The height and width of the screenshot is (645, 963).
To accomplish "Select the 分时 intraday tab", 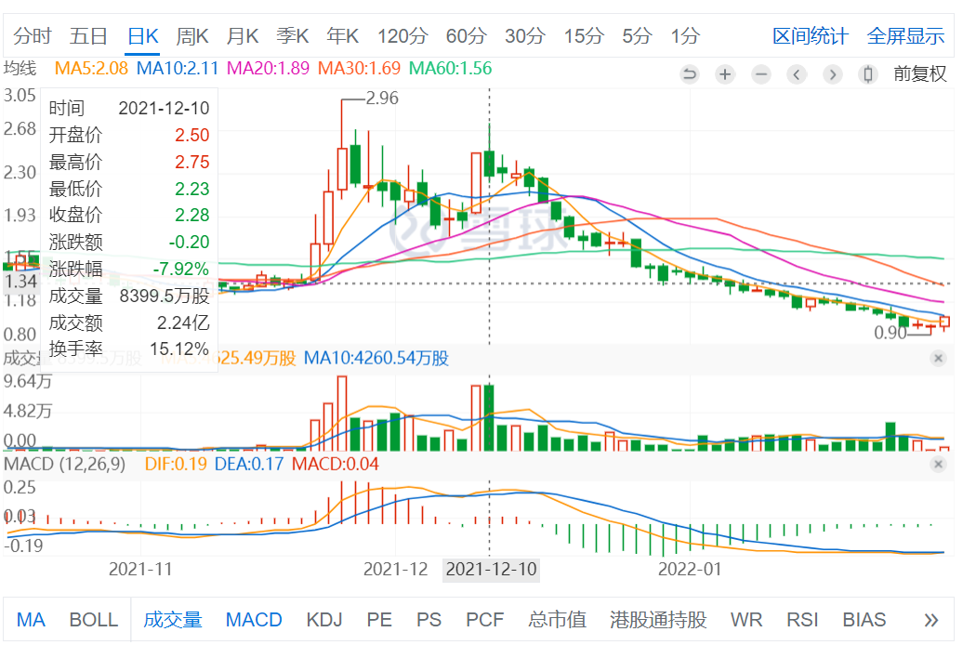I will tap(33, 36).
